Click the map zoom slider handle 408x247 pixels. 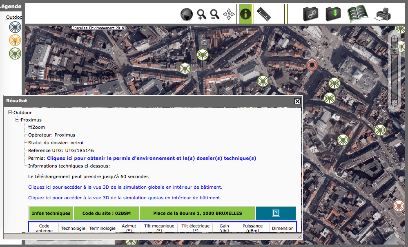395,51
